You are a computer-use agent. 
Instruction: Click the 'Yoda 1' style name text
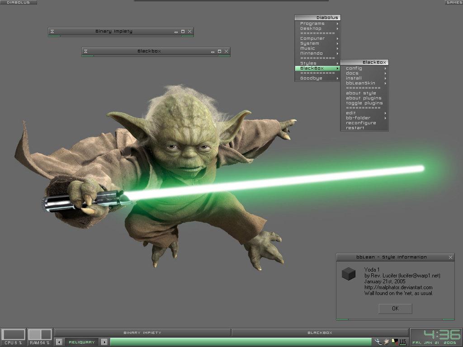pos(372,270)
